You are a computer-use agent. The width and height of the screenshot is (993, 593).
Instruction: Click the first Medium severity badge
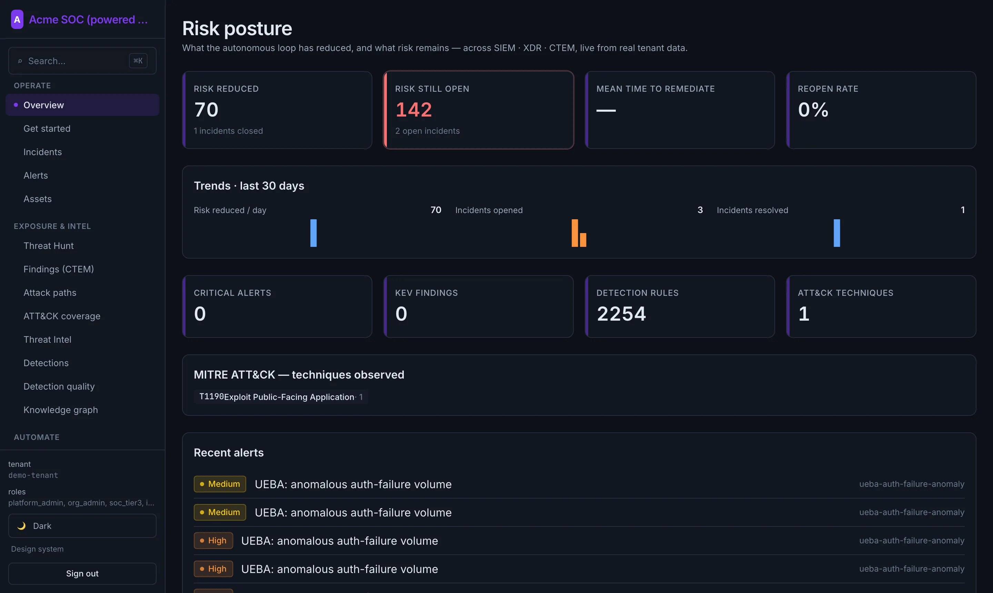coord(220,484)
